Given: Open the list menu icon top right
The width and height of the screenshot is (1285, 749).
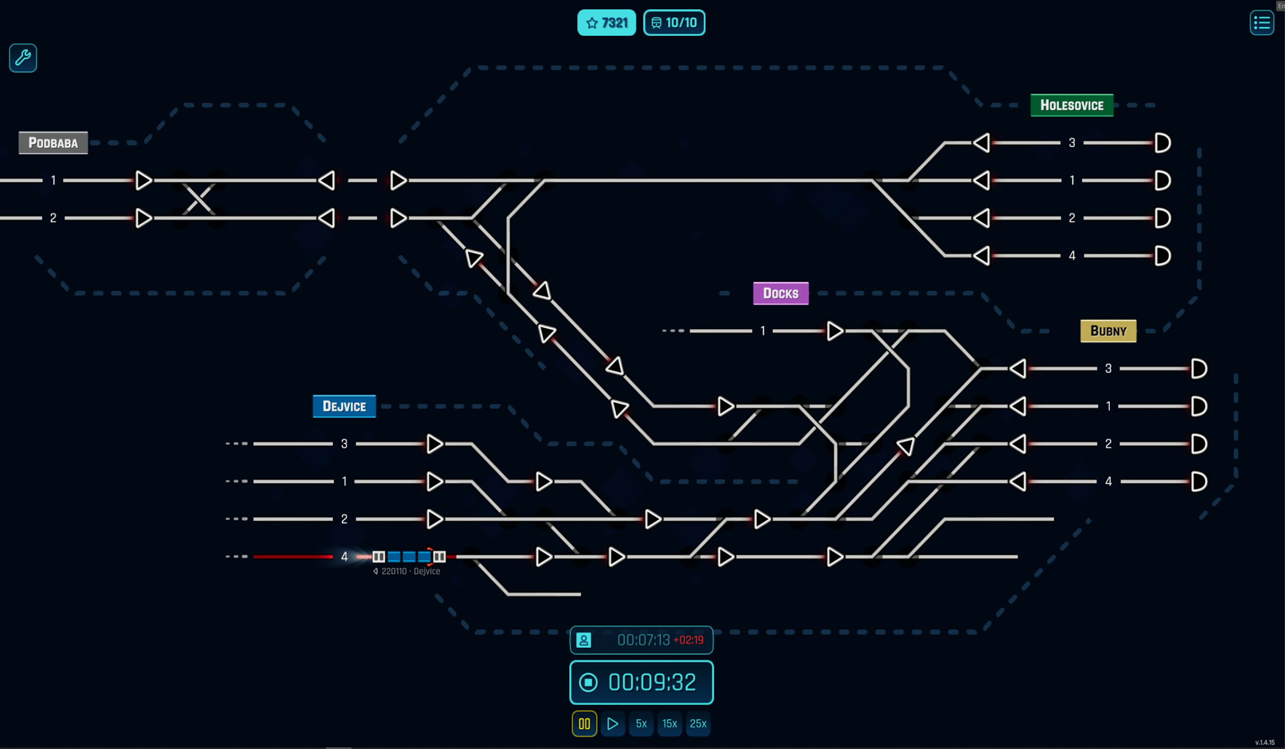Looking at the screenshot, I should (x=1261, y=23).
